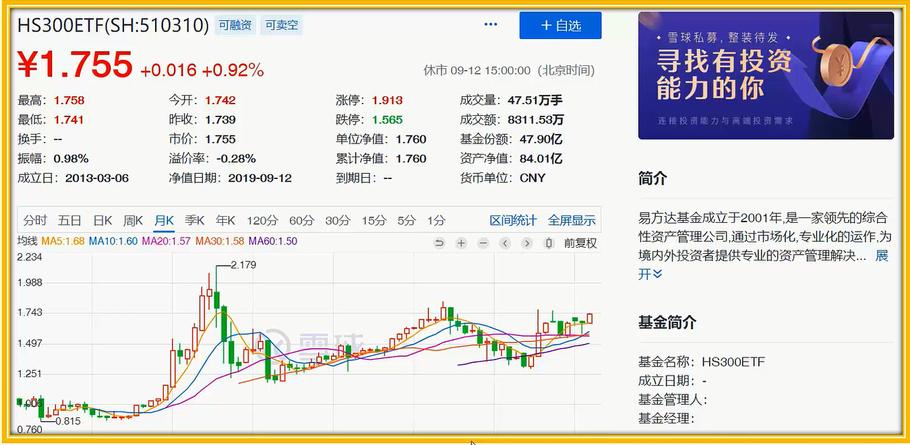
Task: Show the 120分 interval chart
Action: tap(262, 220)
